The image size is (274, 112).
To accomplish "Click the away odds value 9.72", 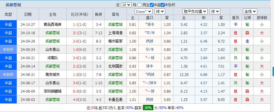I will tap(221, 41).
